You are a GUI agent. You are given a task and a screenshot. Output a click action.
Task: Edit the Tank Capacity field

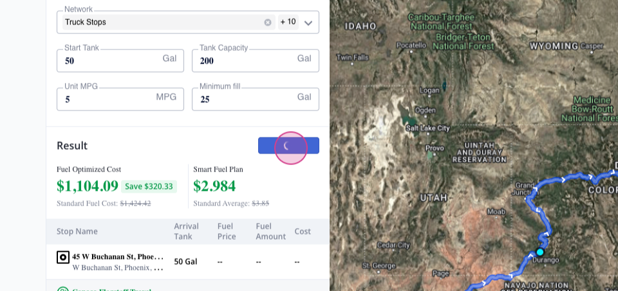(x=245, y=60)
